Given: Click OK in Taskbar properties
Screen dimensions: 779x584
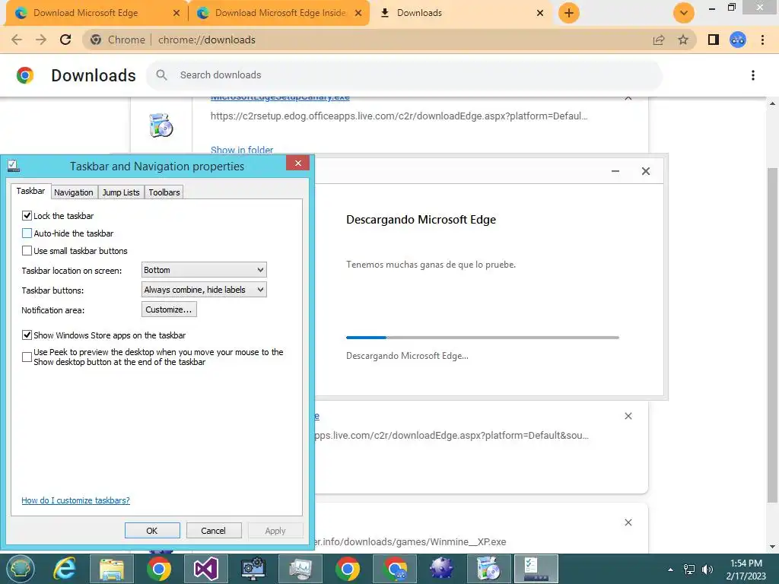Looking at the screenshot, I should [x=152, y=531].
